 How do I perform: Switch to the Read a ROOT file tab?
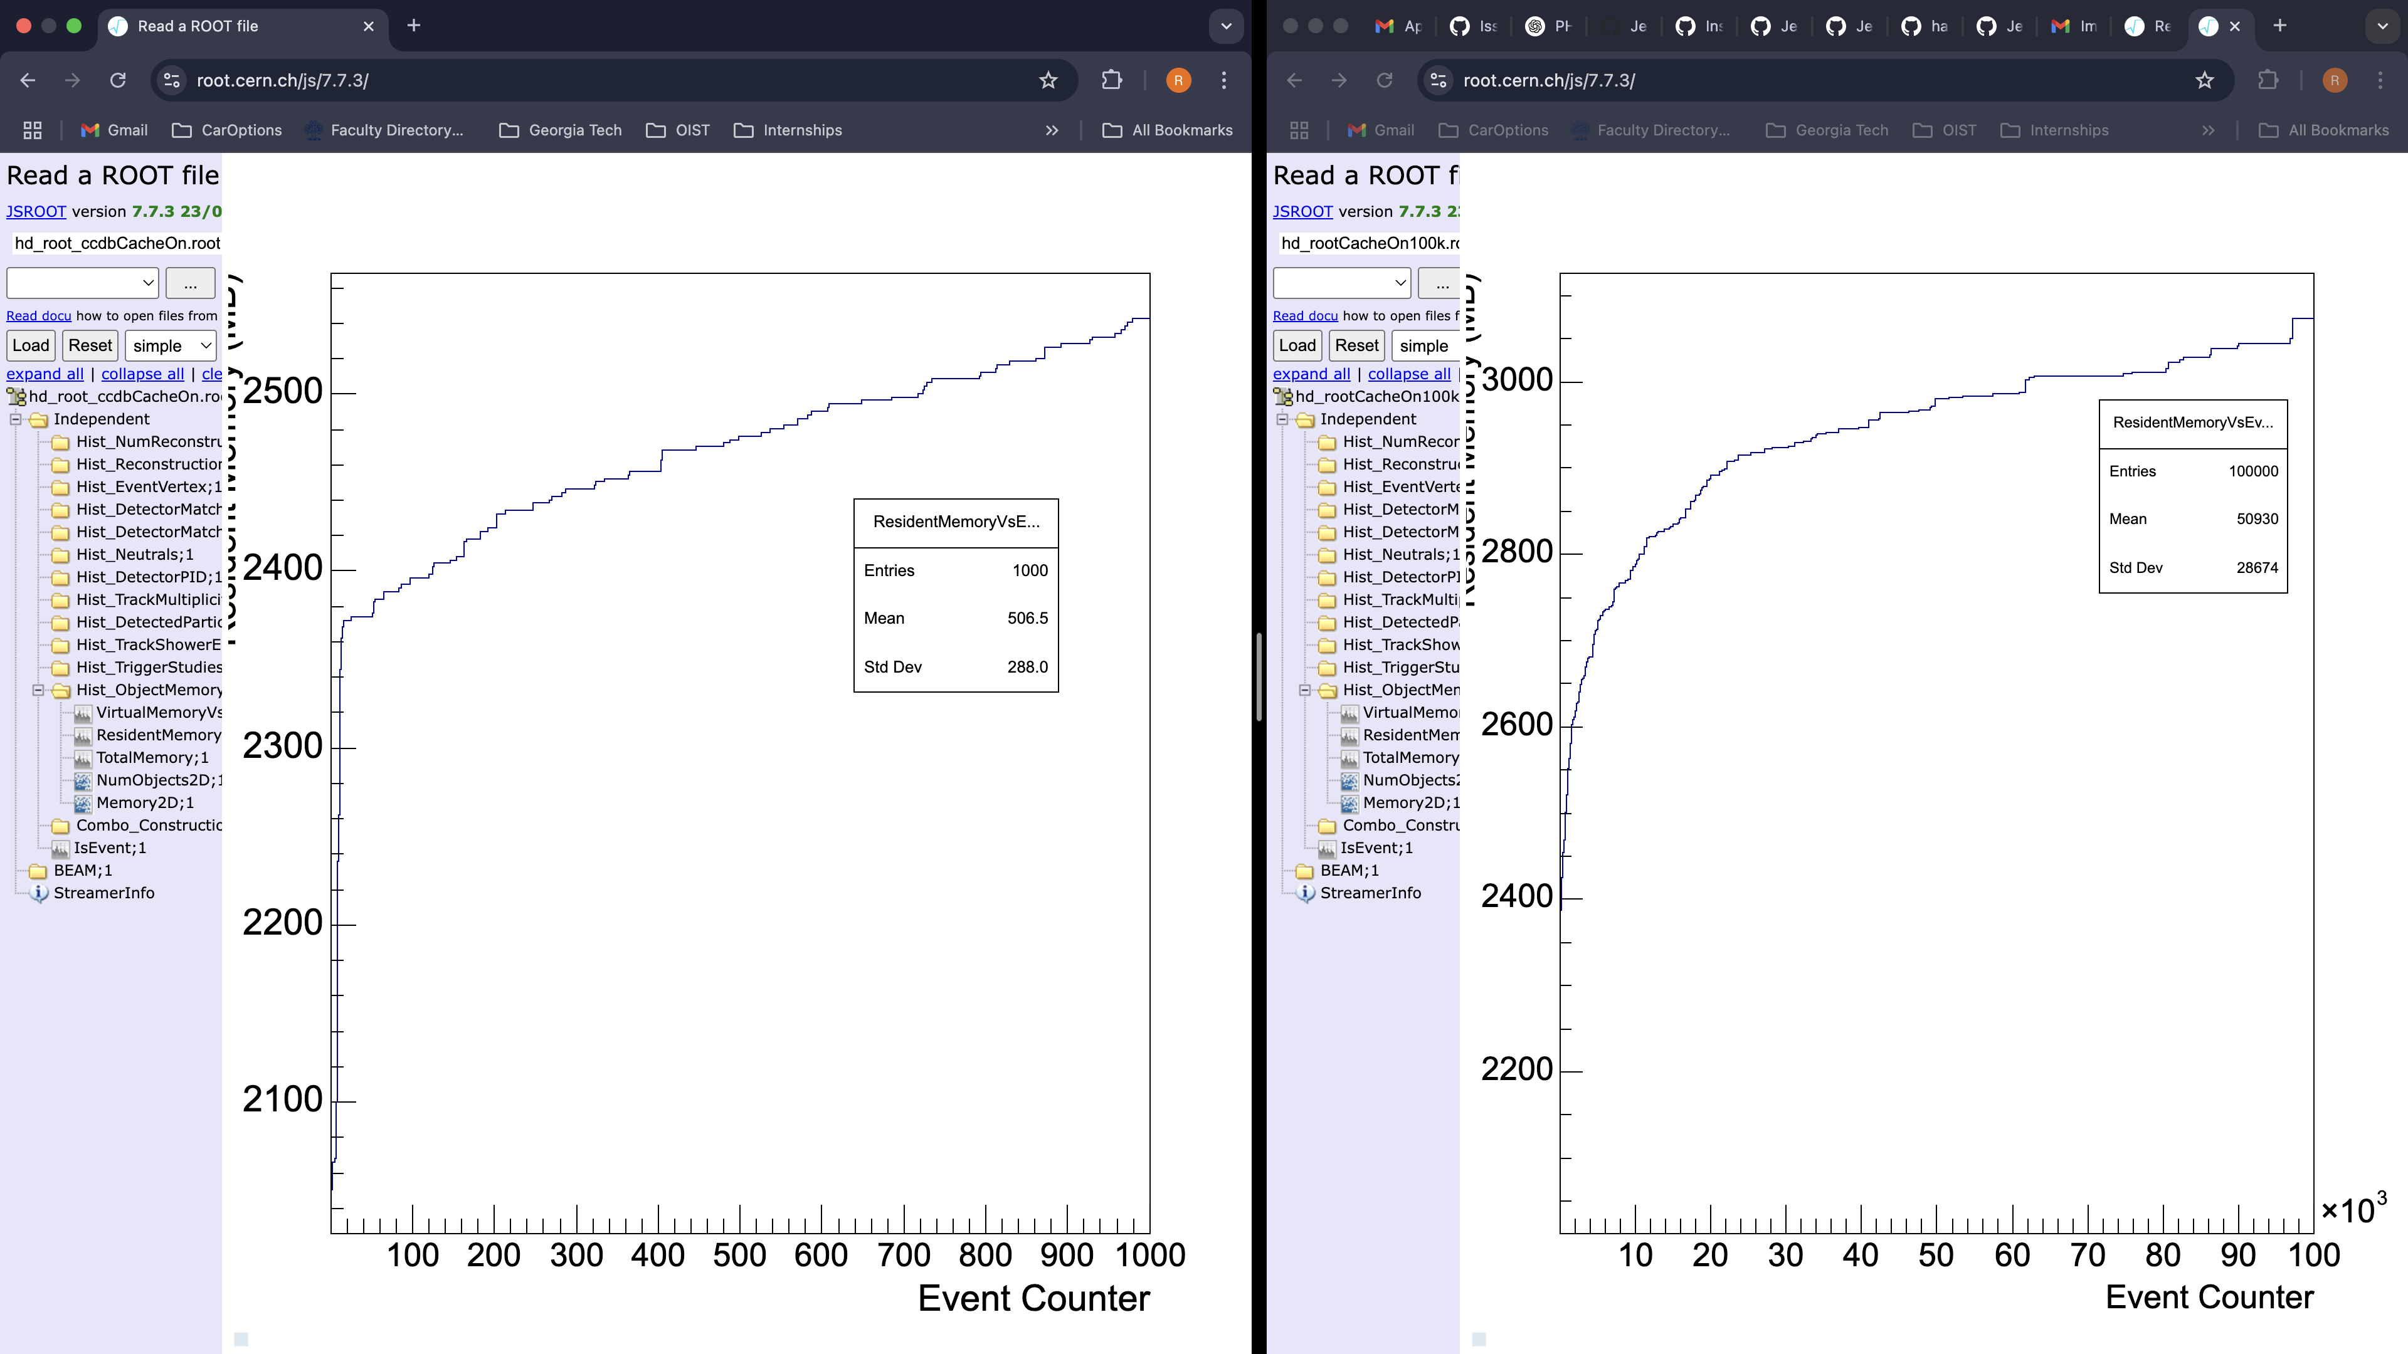198,26
